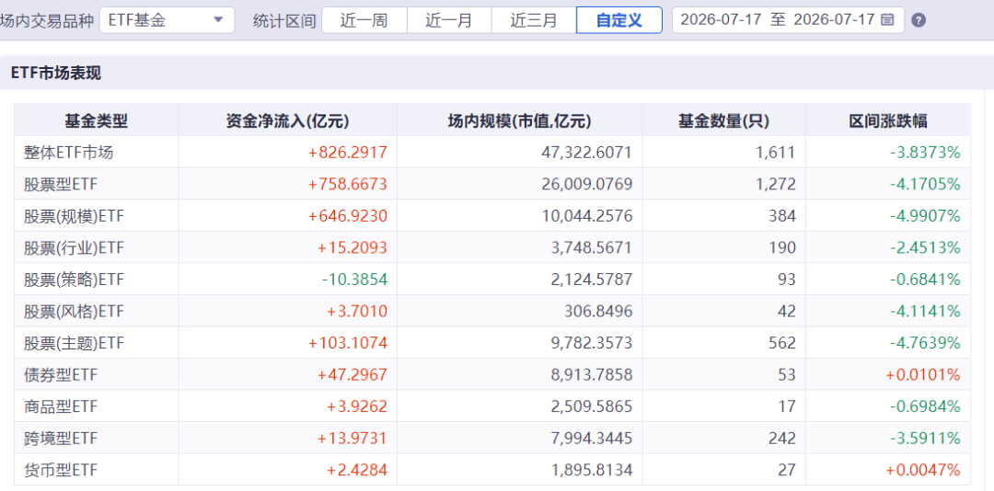Select the 股票(规模)ETF row label
The width and height of the screenshot is (994, 491).
[74, 216]
